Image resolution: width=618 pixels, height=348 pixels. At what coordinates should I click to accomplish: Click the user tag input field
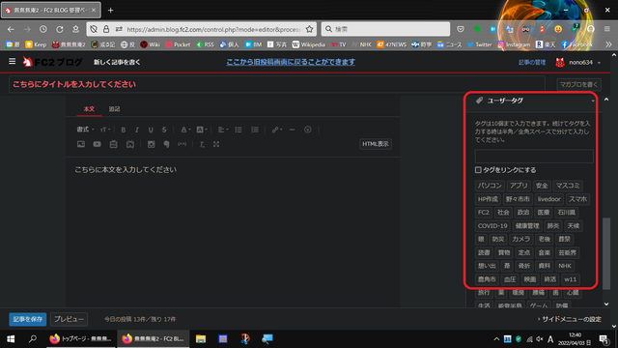click(x=534, y=157)
